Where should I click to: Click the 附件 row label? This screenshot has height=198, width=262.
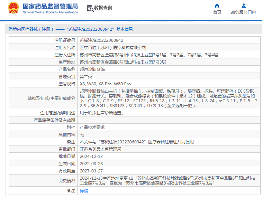(x=71, y=128)
